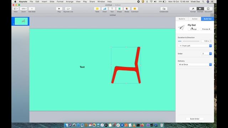Open Keynote Live from toolbar
The height and width of the screenshot is (128, 228).
68,9
